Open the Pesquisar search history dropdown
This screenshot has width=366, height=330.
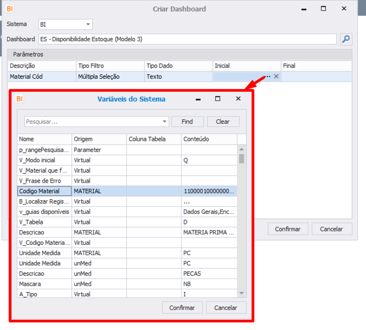point(164,122)
